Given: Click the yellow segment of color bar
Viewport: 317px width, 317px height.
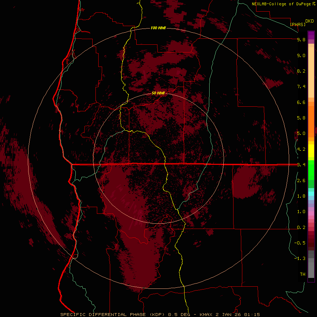Looking at the screenshot, I should tap(311, 151).
